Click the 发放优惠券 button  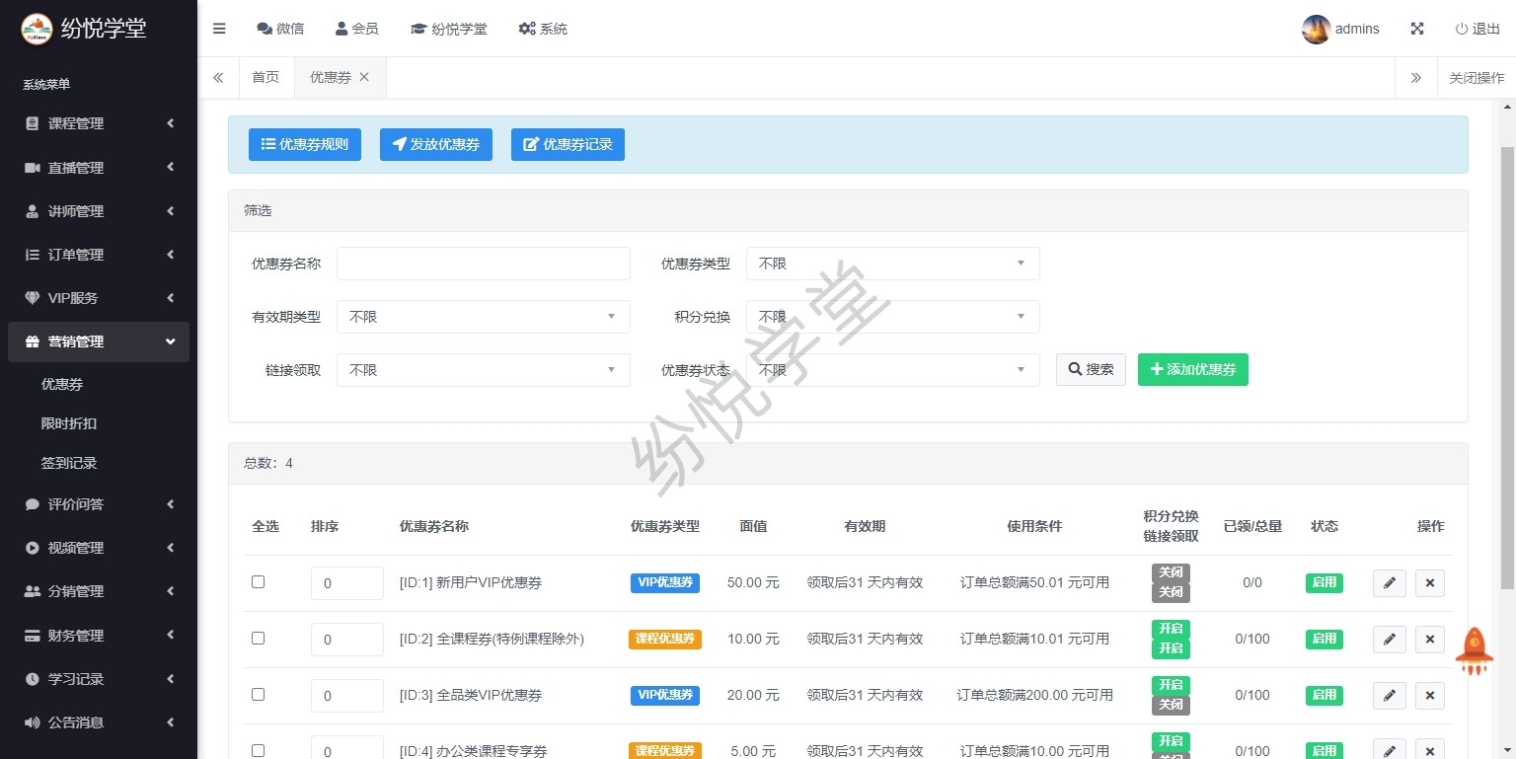435,144
